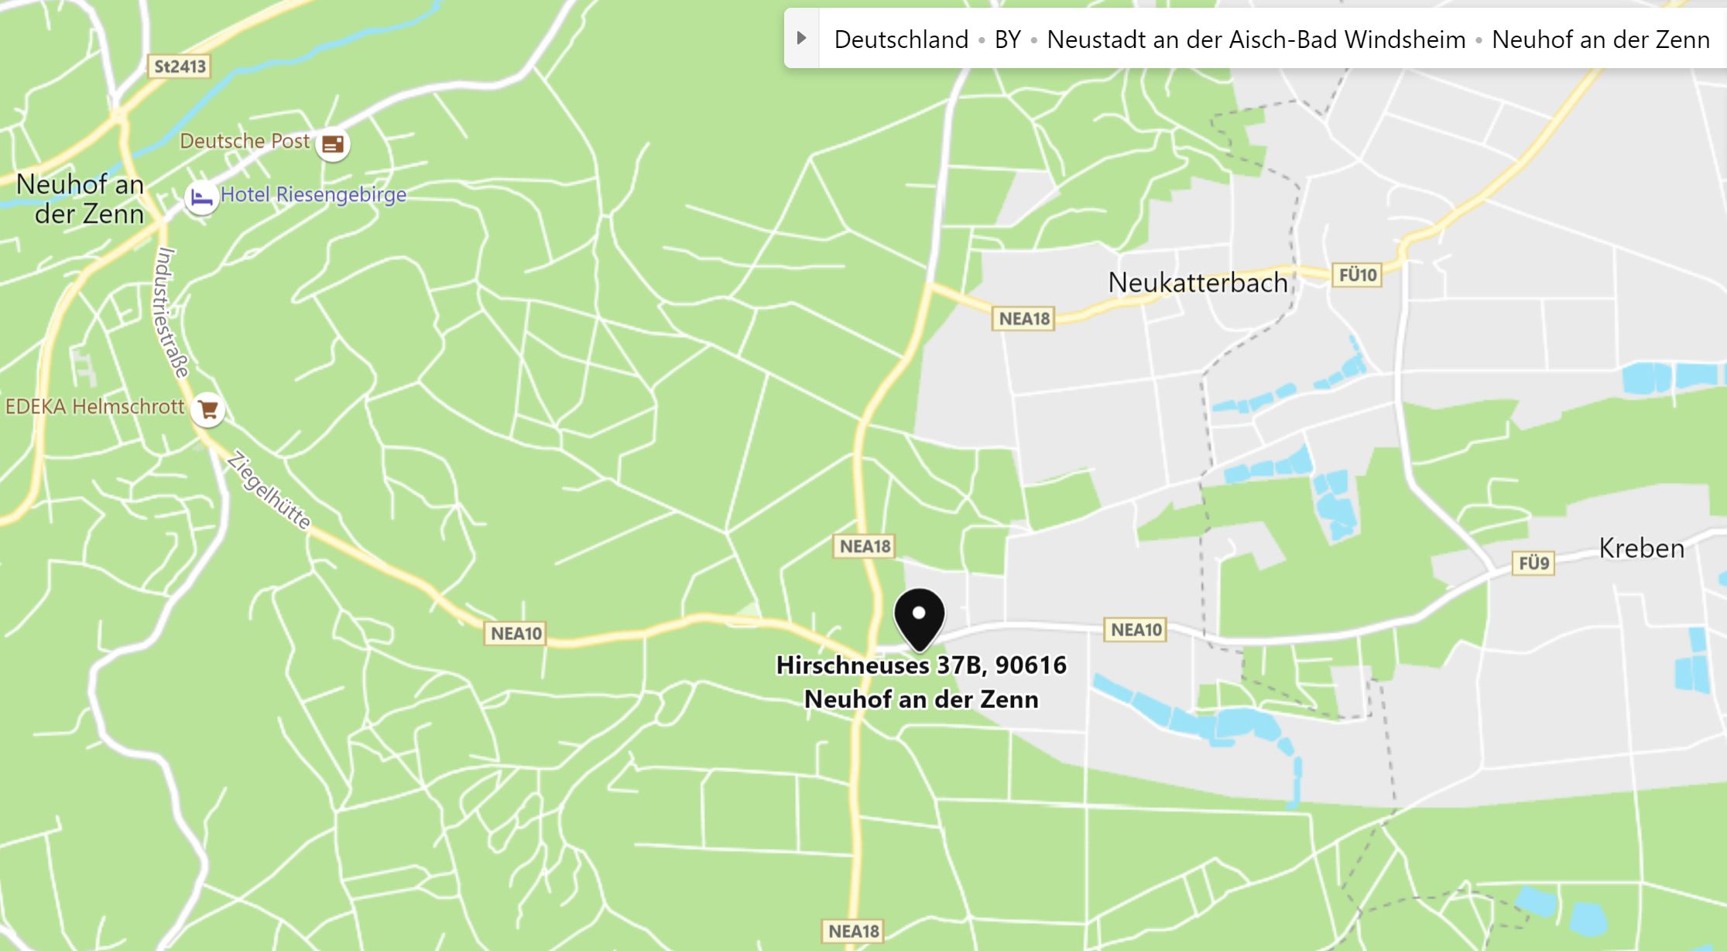Click the FÜ9 road shield near Kreben
1727x951 pixels.
(1533, 563)
